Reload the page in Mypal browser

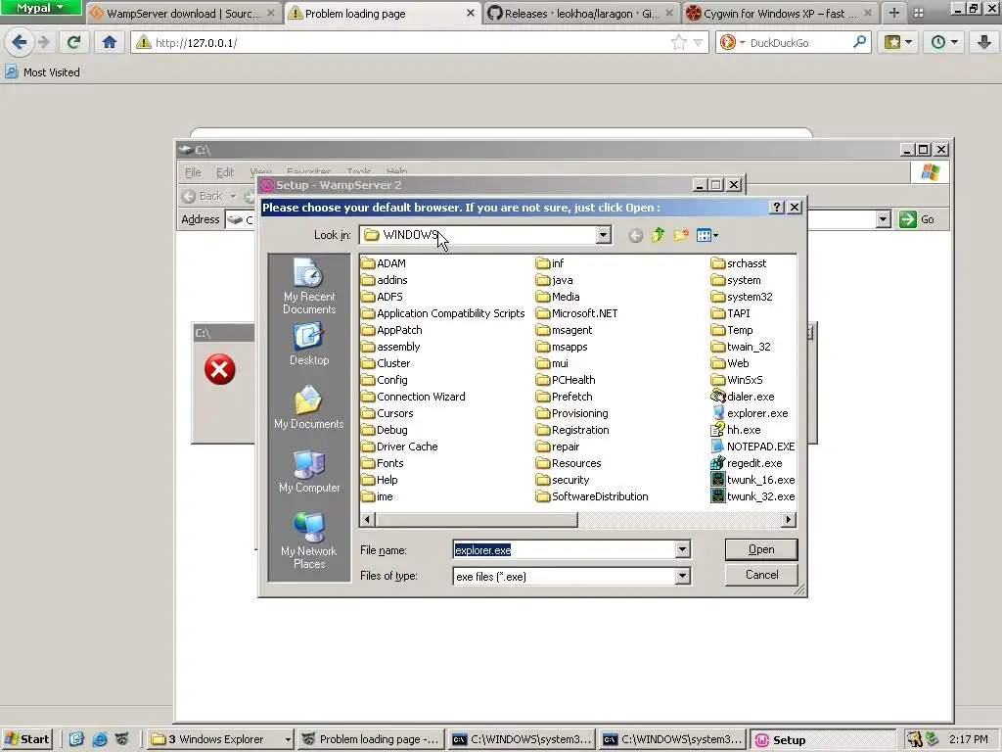pos(73,43)
